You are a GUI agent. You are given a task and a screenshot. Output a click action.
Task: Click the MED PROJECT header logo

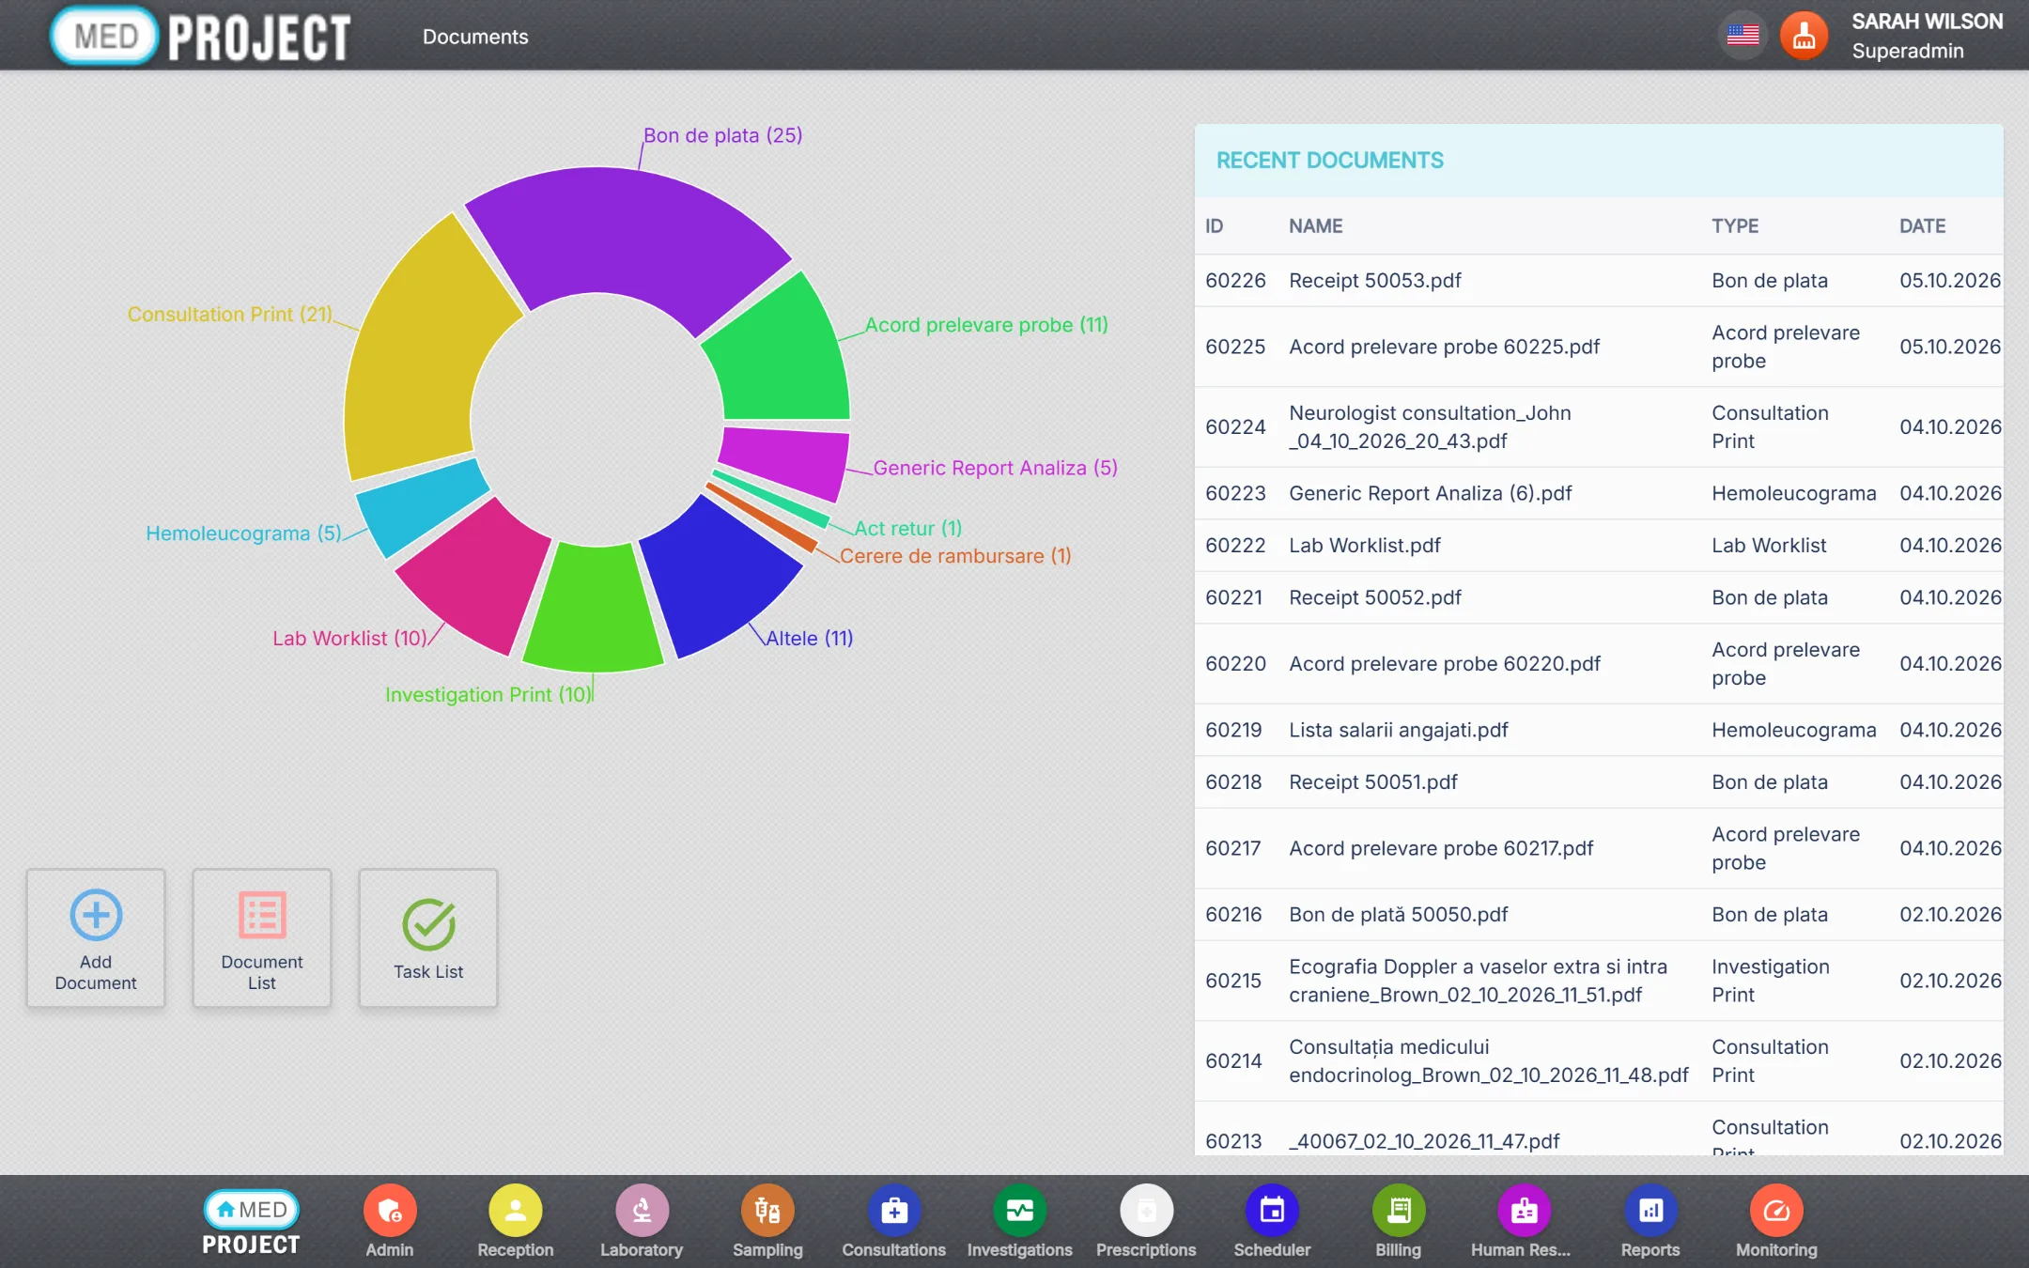[200, 36]
